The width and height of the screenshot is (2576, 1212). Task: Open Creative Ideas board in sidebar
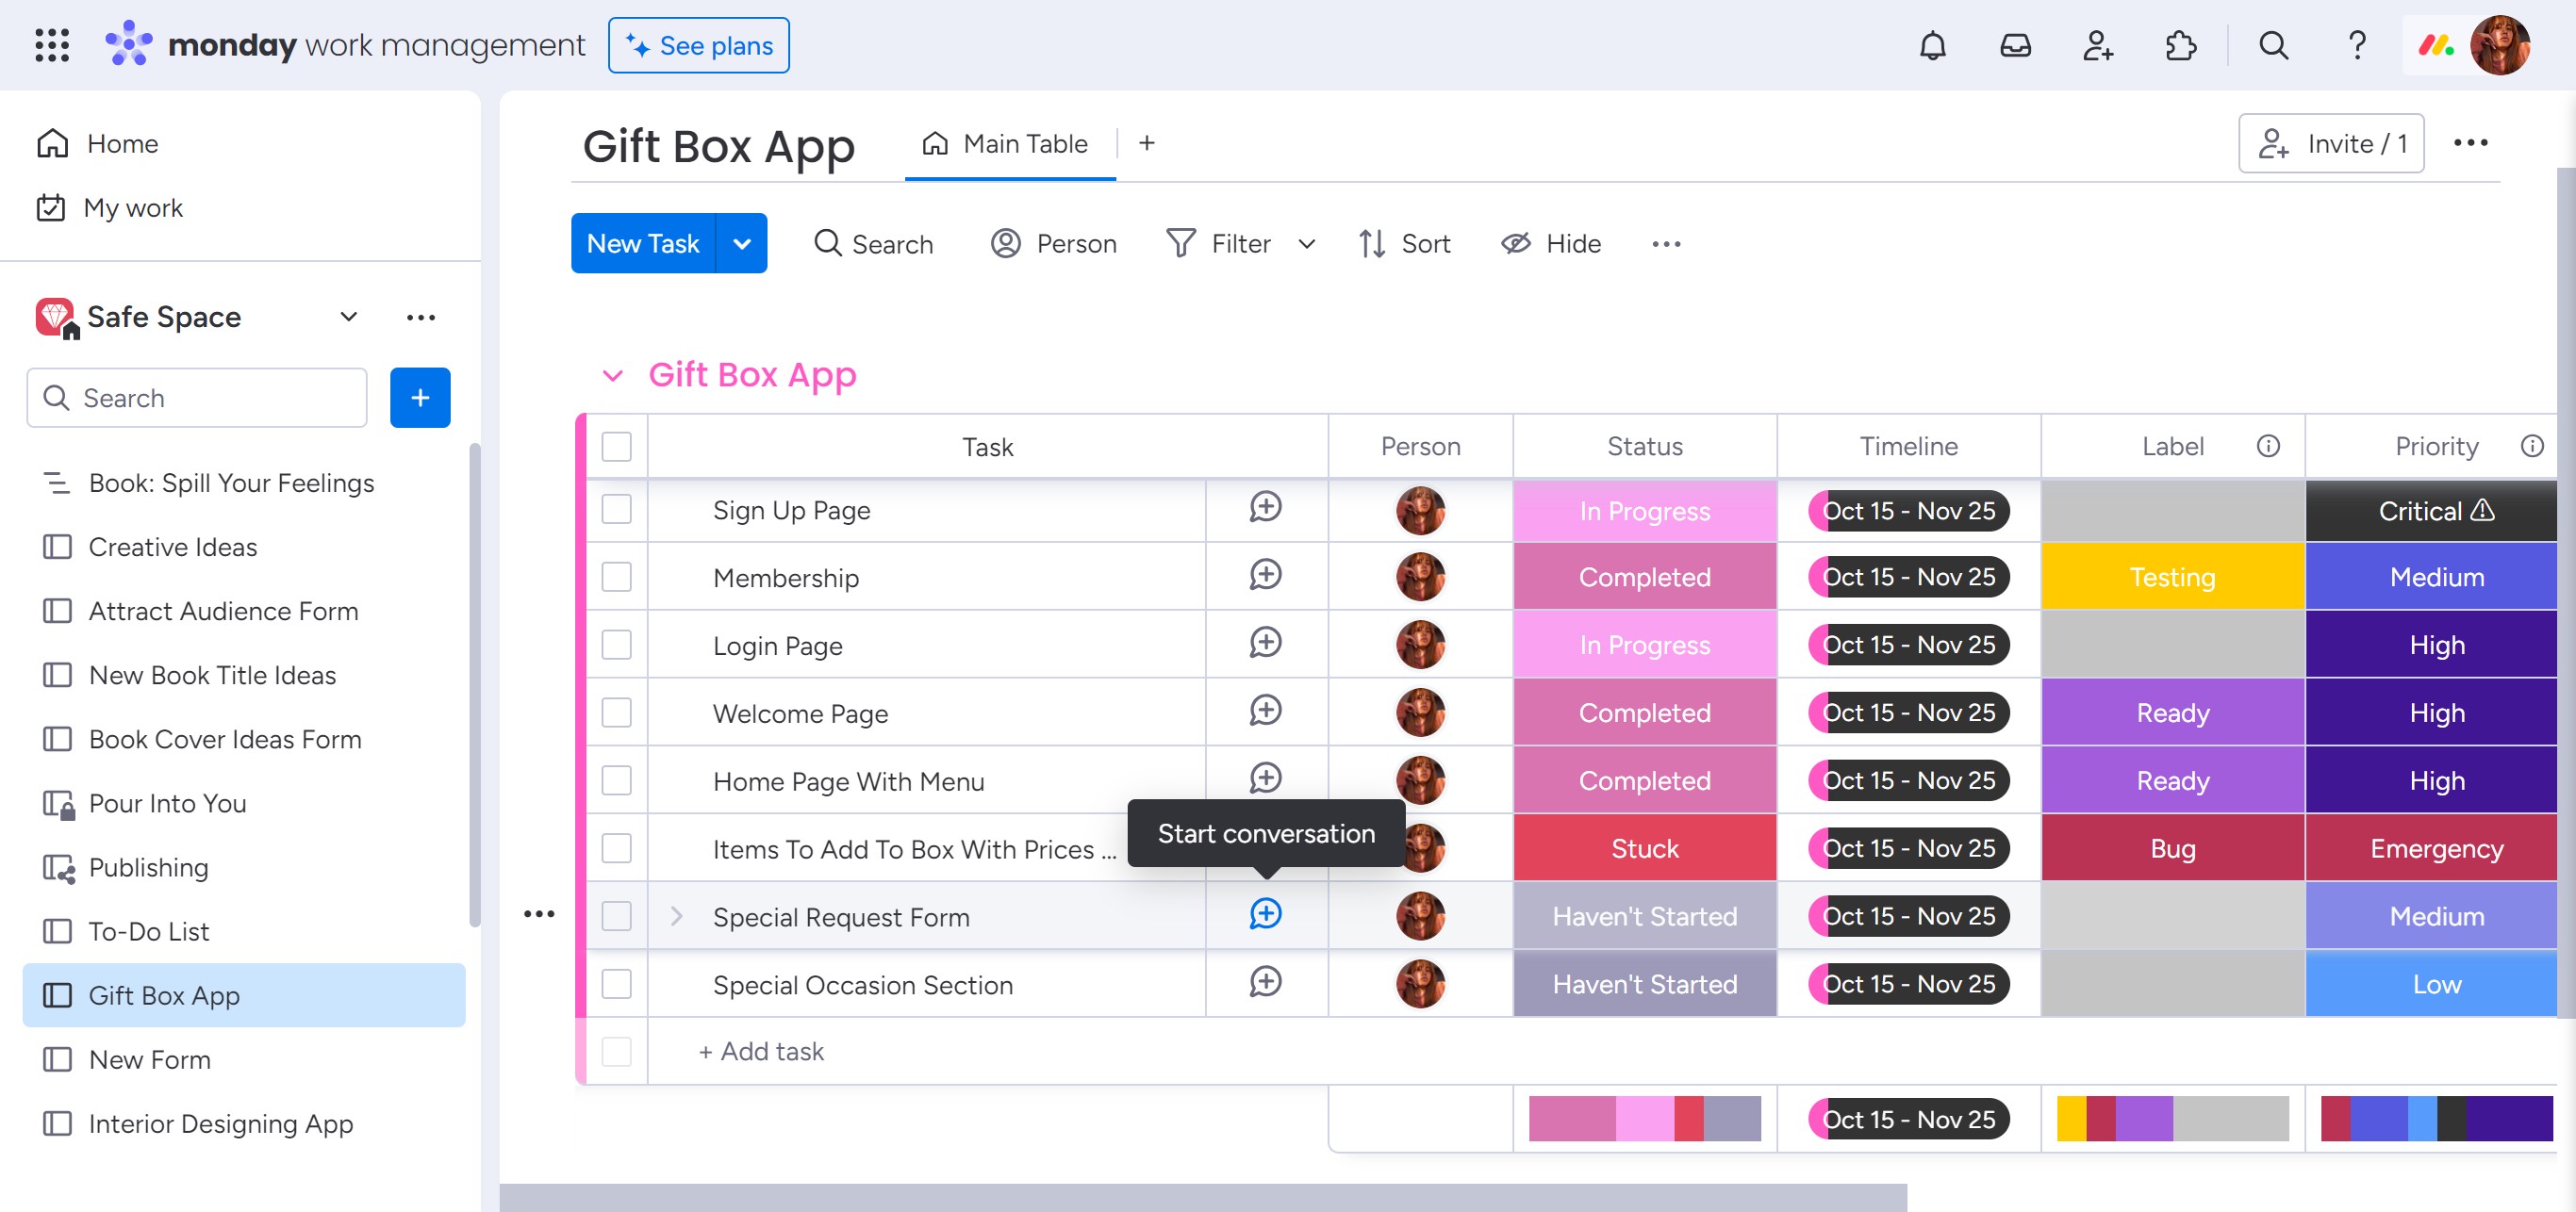click(173, 548)
